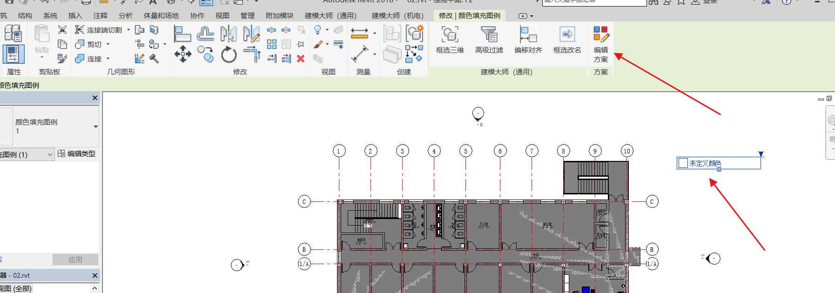Screen dimensions: 835x293
Task: Click the 未定义颜色 legend color swatch
Action: (x=683, y=163)
